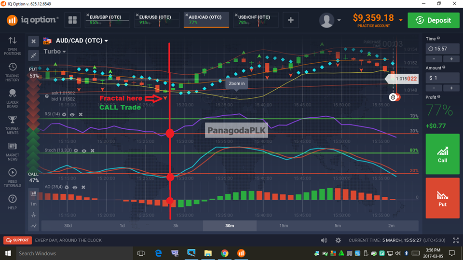Increase trade amount with plus

(x=451, y=88)
